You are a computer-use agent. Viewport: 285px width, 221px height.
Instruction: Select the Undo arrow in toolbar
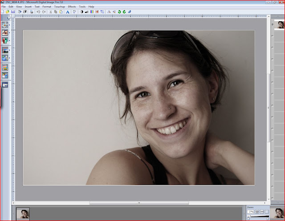(38, 12)
